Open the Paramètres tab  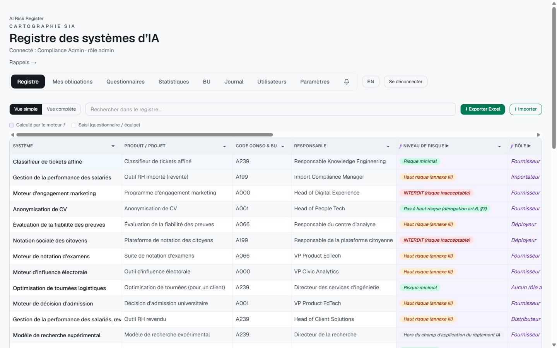(315, 82)
